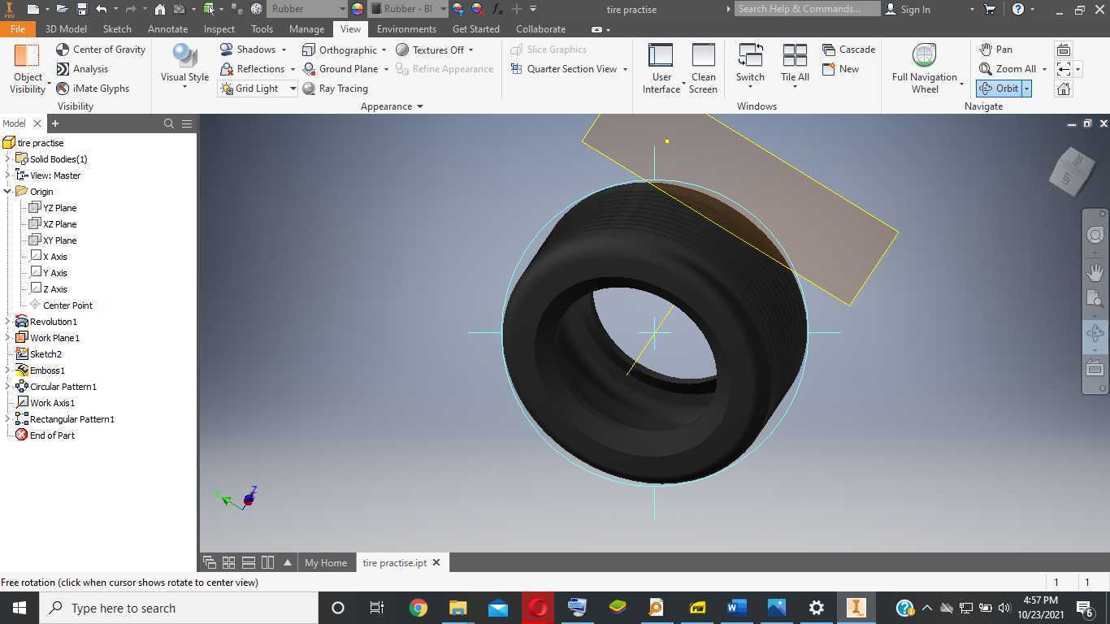Toggle Shadows in Appearance panel
The width and height of the screenshot is (1110, 624).
248,50
